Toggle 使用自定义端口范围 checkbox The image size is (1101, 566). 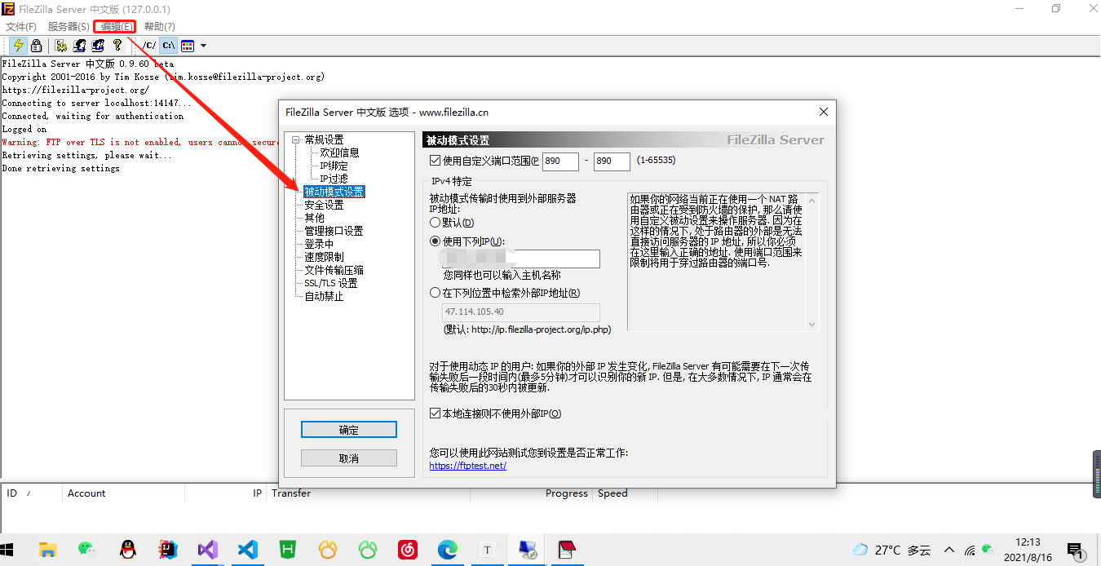click(x=435, y=161)
